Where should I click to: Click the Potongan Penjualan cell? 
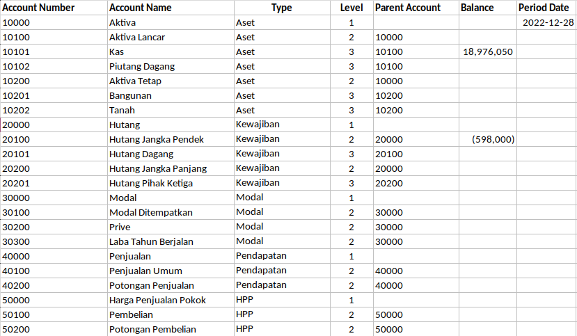(171, 286)
